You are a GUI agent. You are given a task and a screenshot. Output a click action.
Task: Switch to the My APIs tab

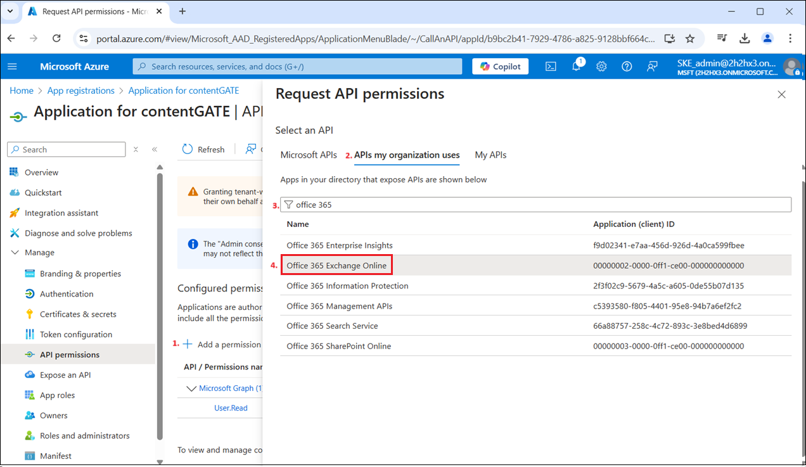[490, 155]
